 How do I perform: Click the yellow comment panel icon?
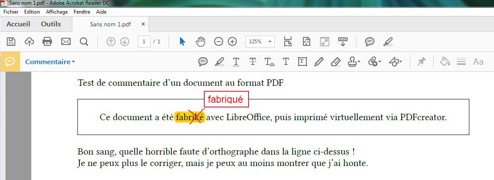click(10, 62)
